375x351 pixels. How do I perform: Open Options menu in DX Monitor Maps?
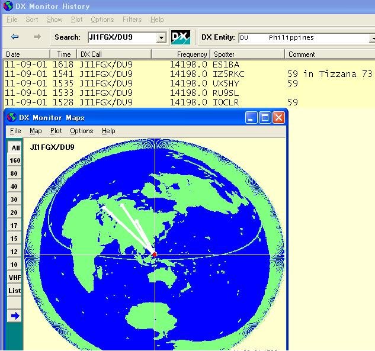82,131
